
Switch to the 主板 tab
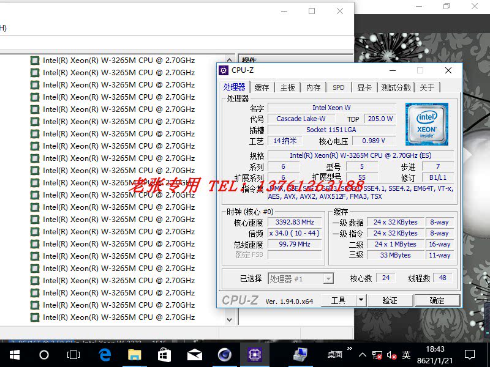288,87
